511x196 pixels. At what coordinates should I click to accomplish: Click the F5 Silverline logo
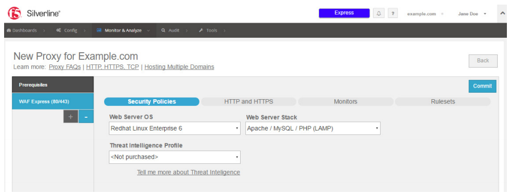point(34,13)
